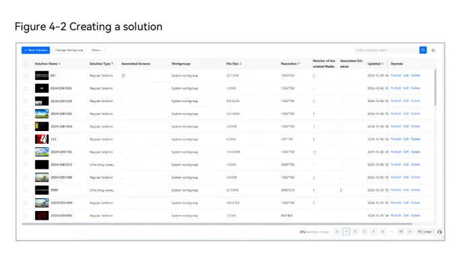
Task: Delete solution 202412061012
Action: click(x=416, y=165)
